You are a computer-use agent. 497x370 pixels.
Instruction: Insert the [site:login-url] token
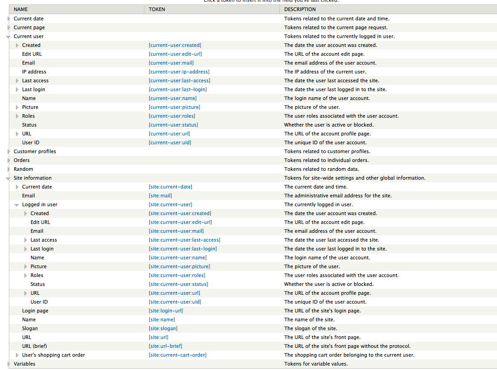[166, 311]
